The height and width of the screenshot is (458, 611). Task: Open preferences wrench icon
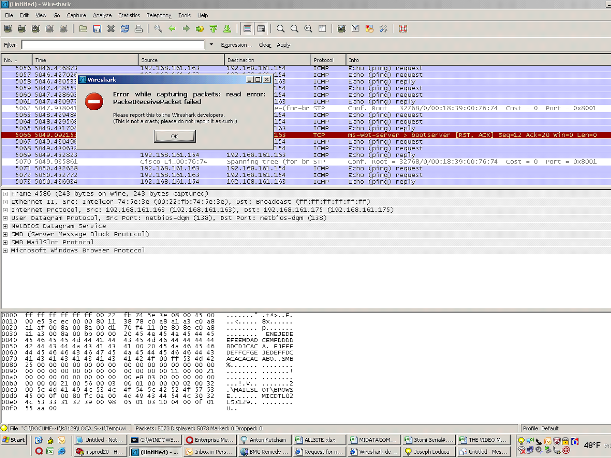pyautogui.click(x=383, y=29)
